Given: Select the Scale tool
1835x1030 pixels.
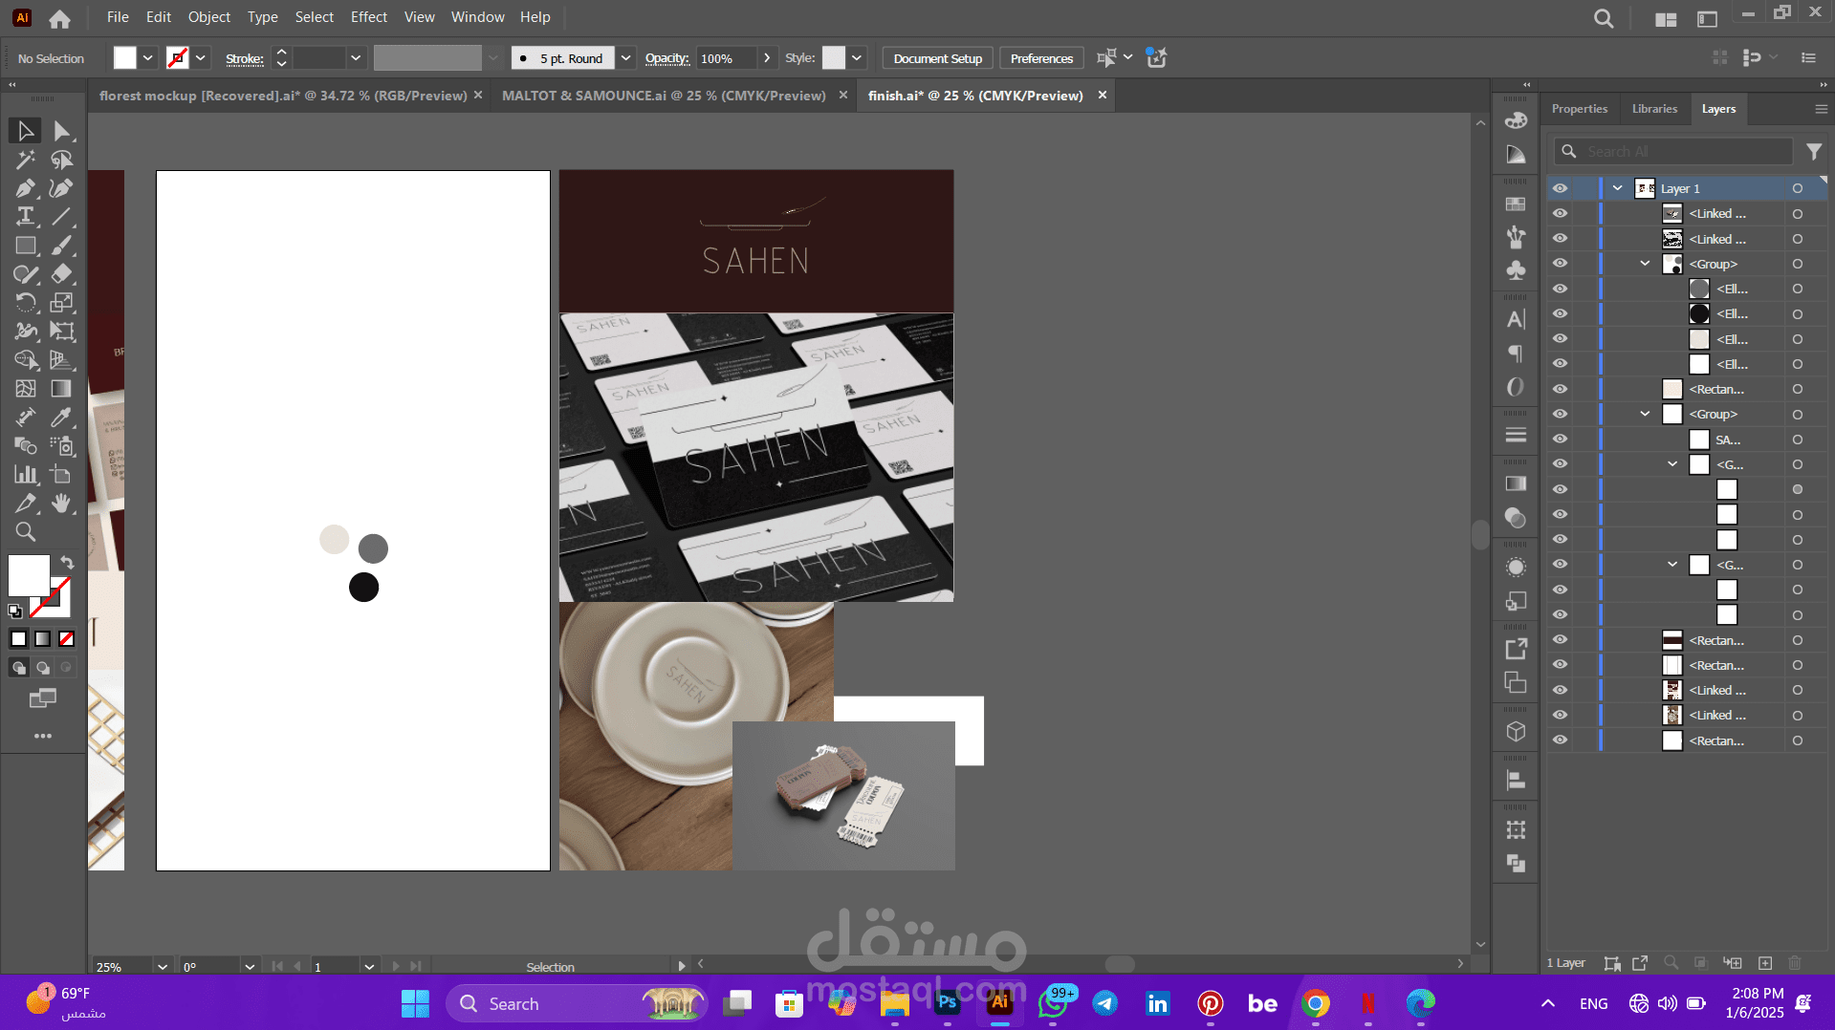Looking at the screenshot, I should click(x=62, y=303).
